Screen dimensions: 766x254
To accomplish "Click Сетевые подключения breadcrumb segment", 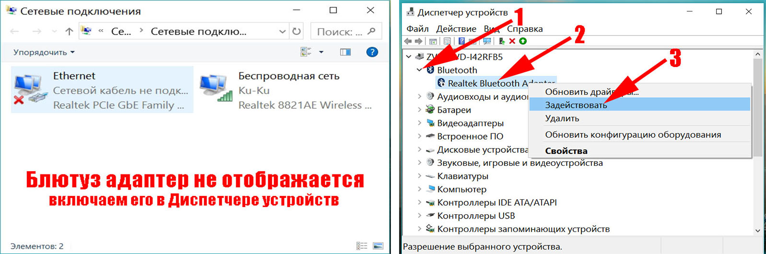I will (x=199, y=31).
